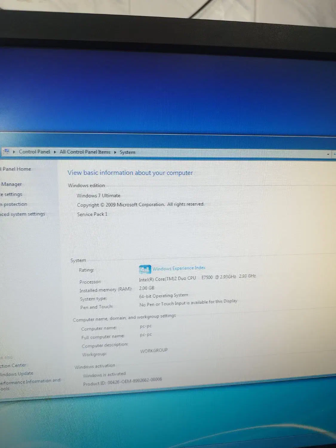Expand the arrow before Control Panel breadcrumb
This screenshot has height=448, width=336.
coord(14,152)
